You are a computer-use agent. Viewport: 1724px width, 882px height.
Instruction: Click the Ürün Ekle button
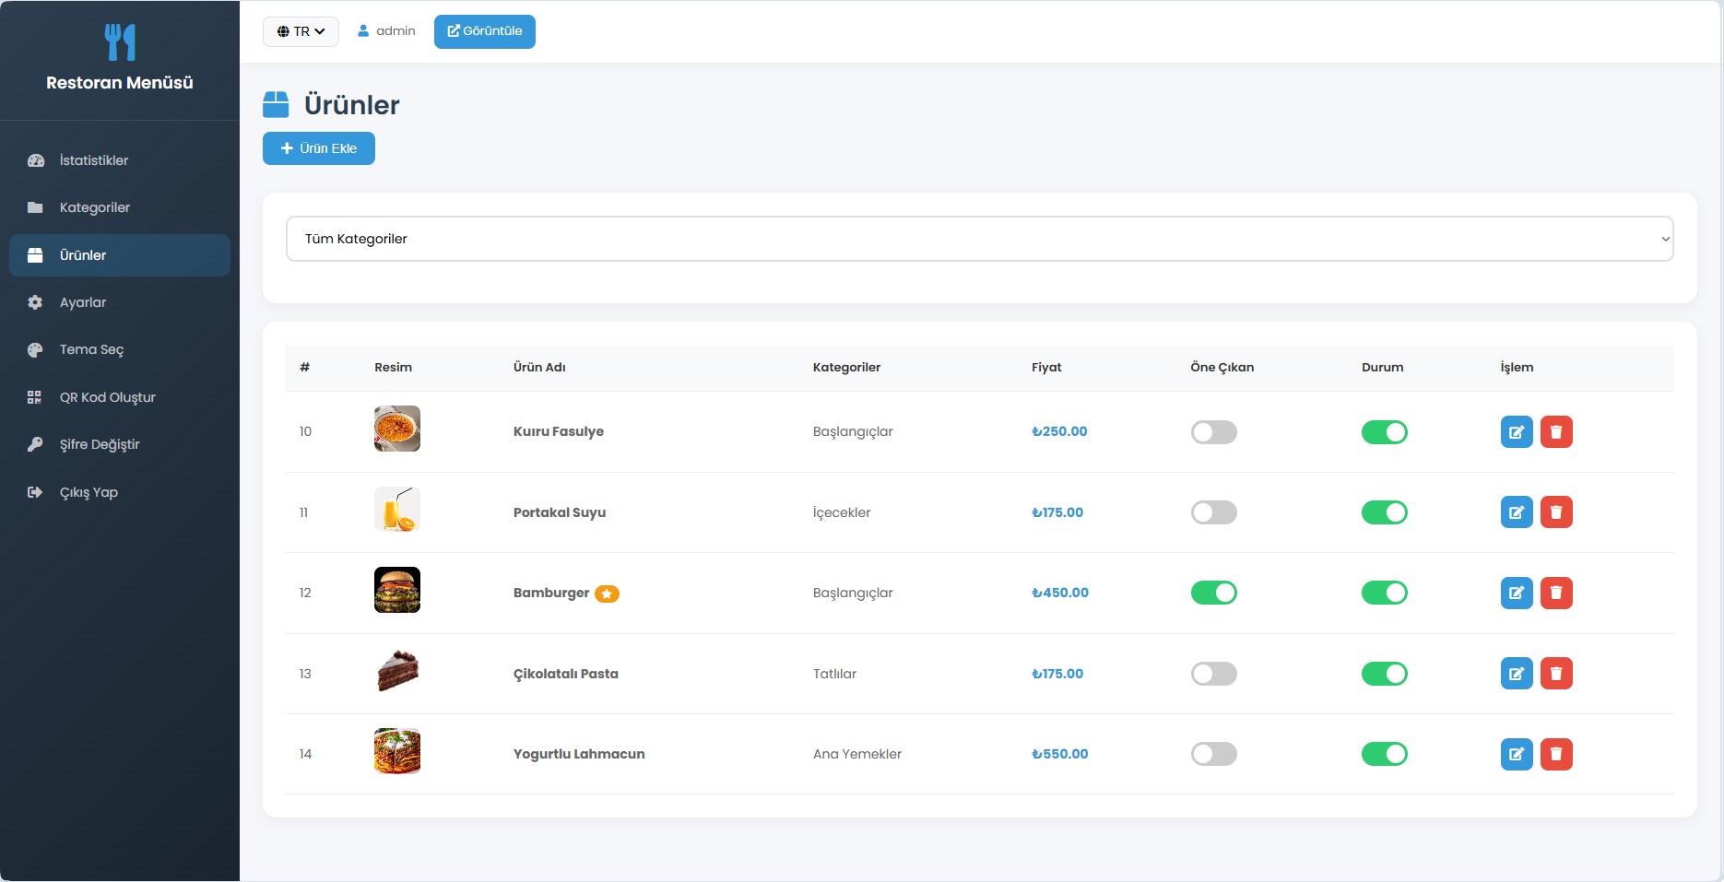point(318,148)
